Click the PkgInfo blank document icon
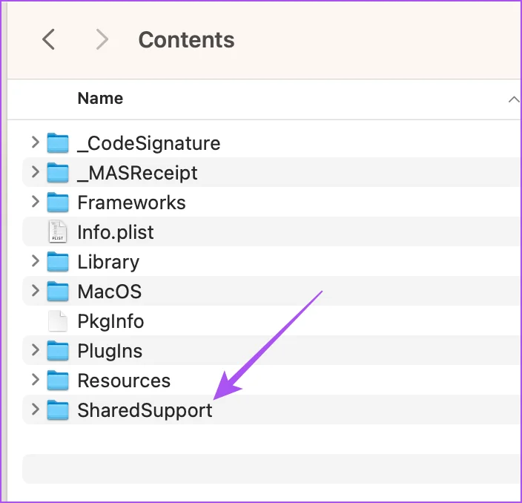 click(58, 321)
